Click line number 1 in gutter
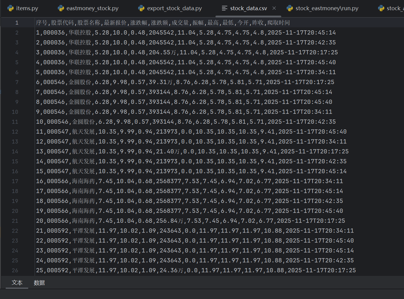 pyautogui.click(x=17, y=23)
